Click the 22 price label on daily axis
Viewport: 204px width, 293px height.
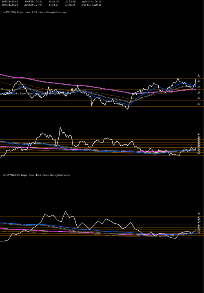pos(199,104)
